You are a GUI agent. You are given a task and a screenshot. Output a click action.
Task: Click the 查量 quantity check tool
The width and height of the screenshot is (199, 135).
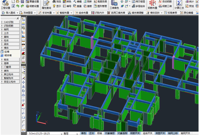[x=77, y=6]
